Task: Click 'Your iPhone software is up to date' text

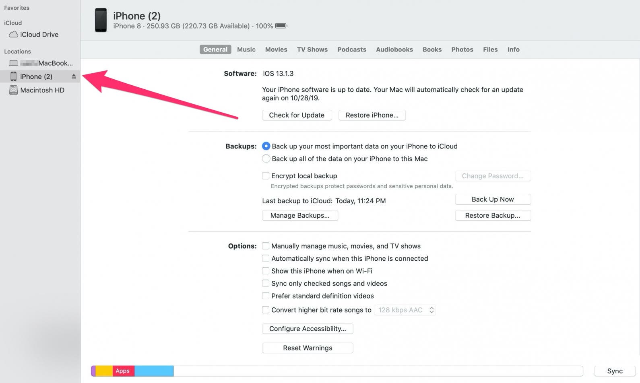Action: 392,94
